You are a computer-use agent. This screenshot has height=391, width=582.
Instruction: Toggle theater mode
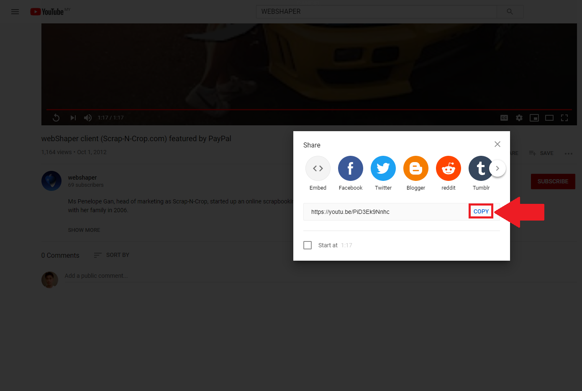549,118
